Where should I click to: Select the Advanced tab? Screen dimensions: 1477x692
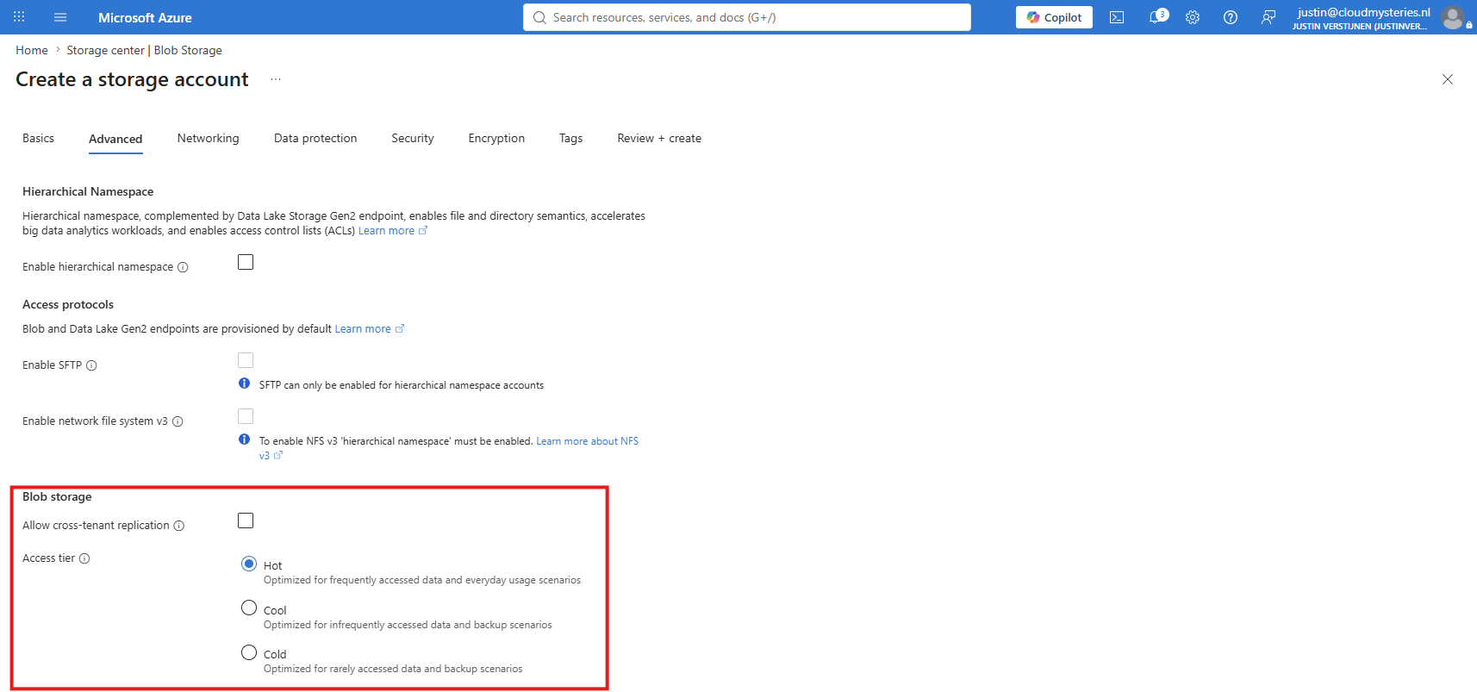coord(115,139)
